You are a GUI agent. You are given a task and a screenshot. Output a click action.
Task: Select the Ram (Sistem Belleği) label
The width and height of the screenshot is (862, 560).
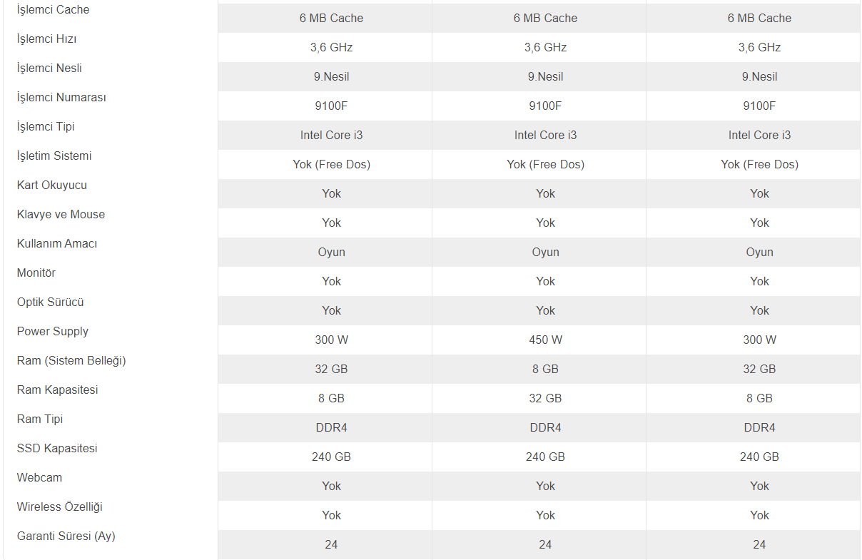click(71, 361)
